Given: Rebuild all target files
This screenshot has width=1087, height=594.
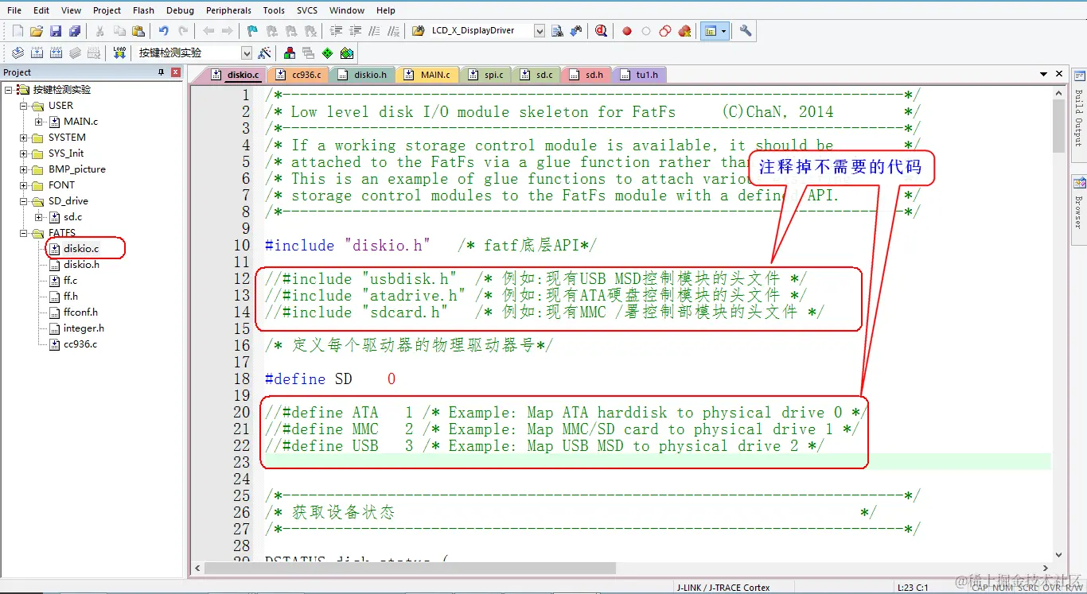Looking at the screenshot, I should [x=56, y=53].
